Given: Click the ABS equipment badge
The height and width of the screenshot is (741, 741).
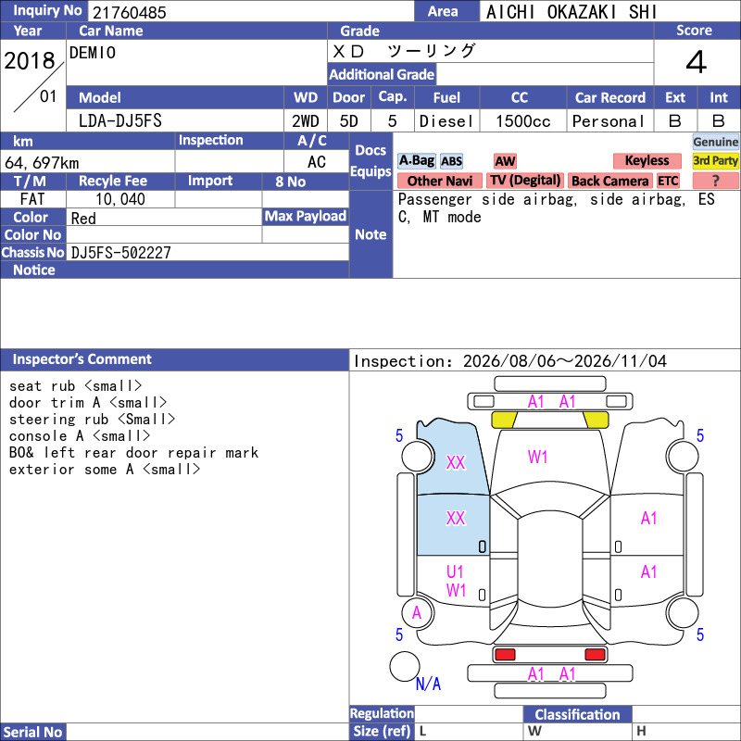Looking at the screenshot, I should 451,161.
